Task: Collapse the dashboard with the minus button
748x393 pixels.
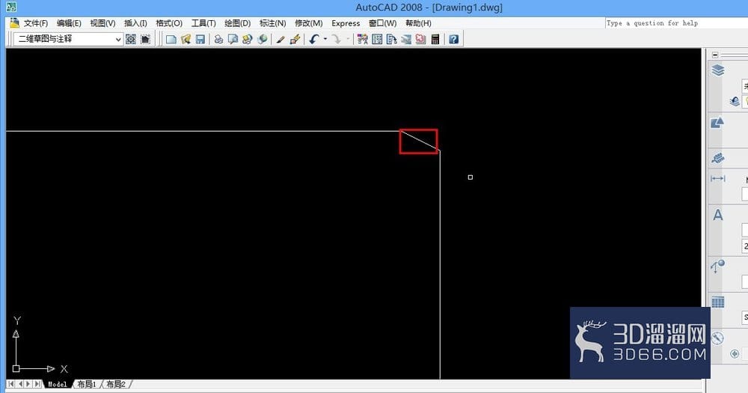Action: (714, 55)
